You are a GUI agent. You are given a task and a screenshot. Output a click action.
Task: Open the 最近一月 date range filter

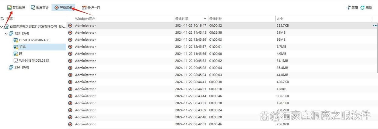pyautogui.click(x=91, y=8)
